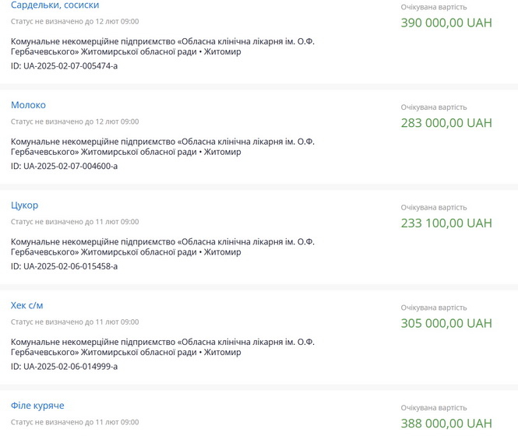The height and width of the screenshot is (436, 518).
Task: Select the 233 100,00 UAH price
Action: 446,223
